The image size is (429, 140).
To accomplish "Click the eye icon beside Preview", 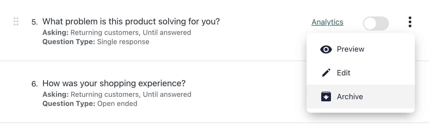I will pos(326,49).
